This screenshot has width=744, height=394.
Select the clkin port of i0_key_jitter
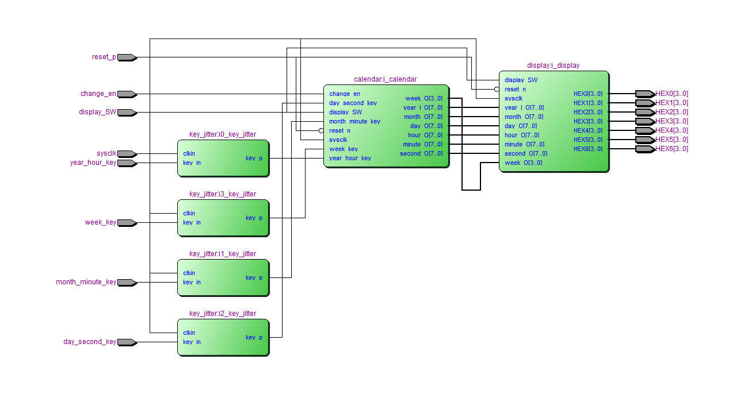(189, 153)
